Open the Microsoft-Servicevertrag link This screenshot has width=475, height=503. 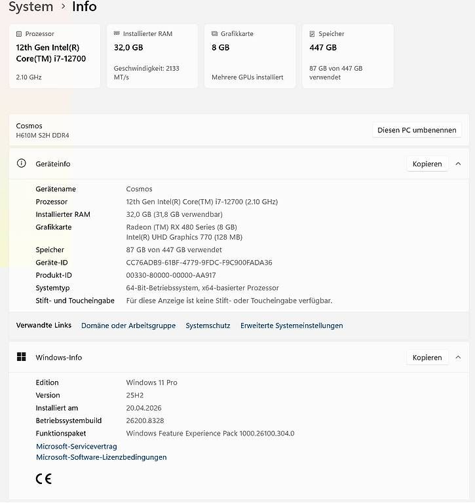tap(77, 446)
